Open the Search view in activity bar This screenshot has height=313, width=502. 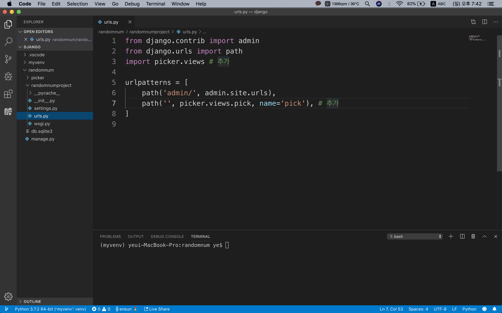pyautogui.click(x=8, y=42)
